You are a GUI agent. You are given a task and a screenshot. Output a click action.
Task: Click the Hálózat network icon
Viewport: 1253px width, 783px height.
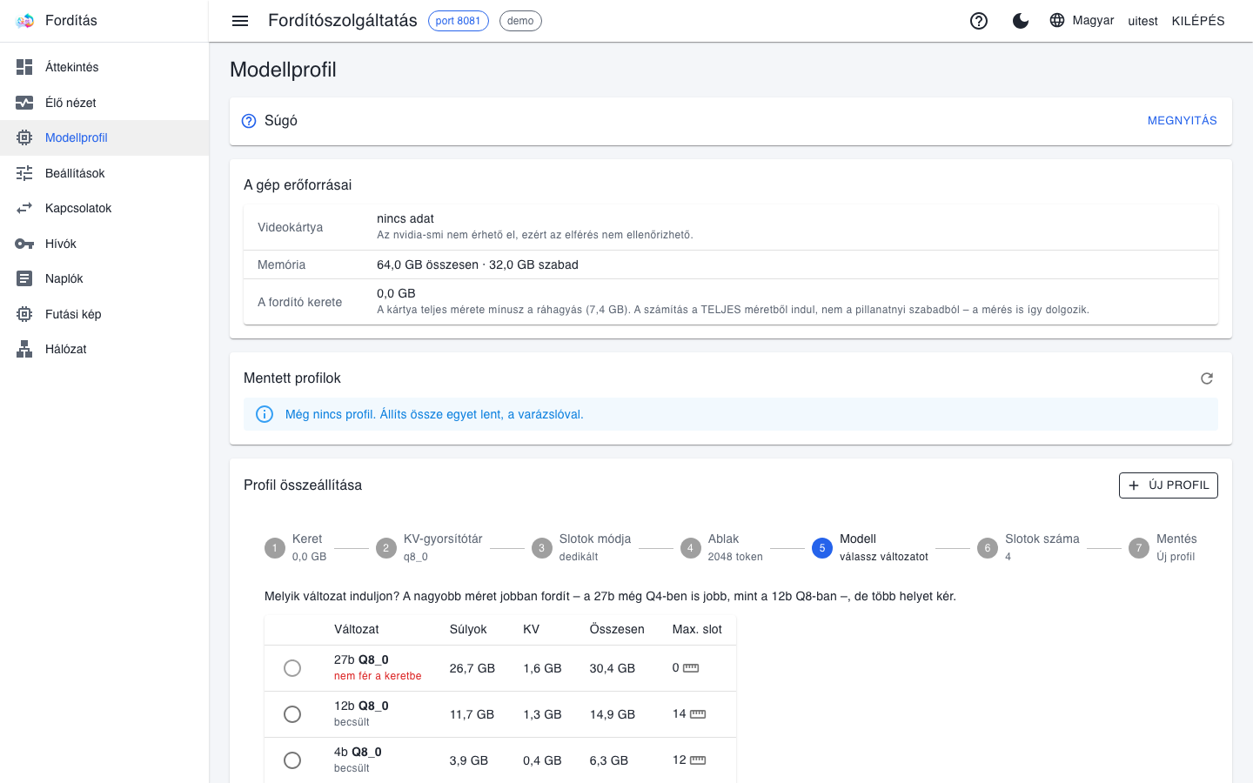pyautogui.click(x=24, y=349)
